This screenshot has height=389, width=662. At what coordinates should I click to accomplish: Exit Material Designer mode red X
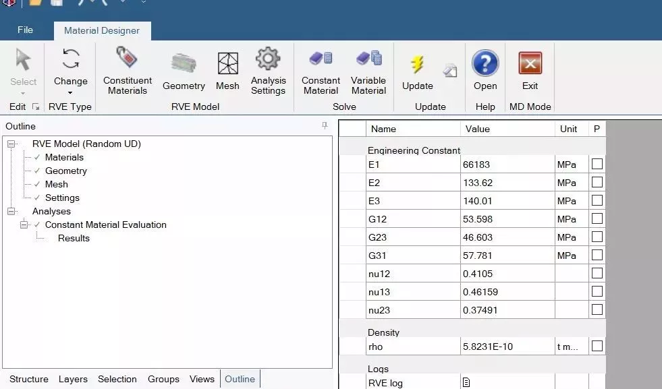tap(530, 63)
